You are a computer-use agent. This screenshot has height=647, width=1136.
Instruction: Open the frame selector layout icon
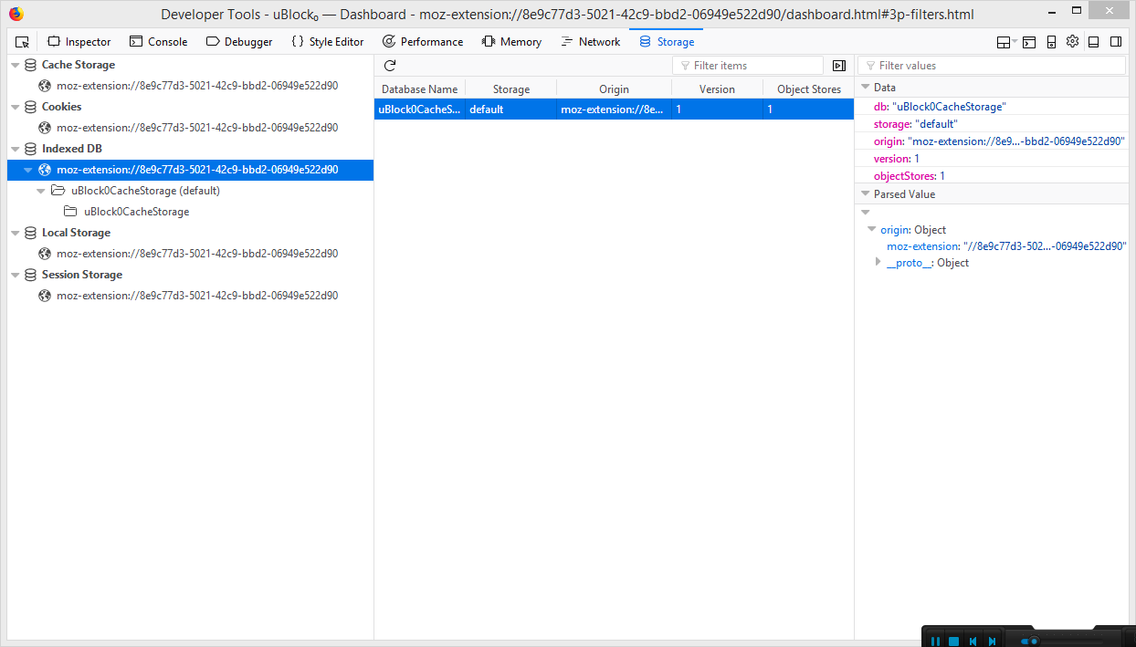pos(1004,42)
